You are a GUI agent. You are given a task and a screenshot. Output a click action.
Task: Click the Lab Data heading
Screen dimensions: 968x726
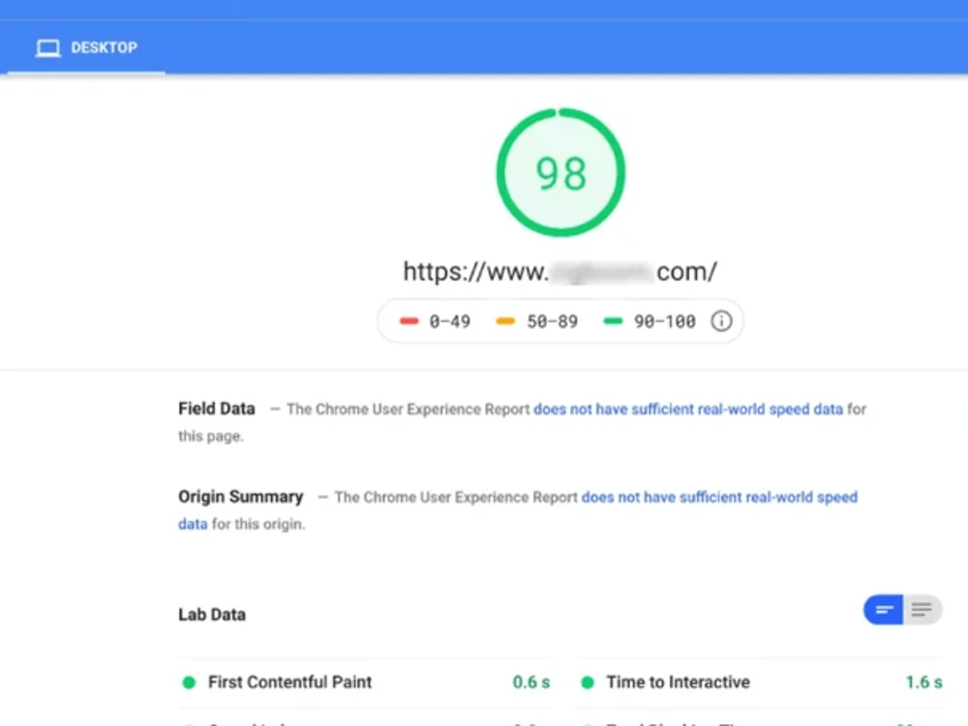(x=212, y=615)
